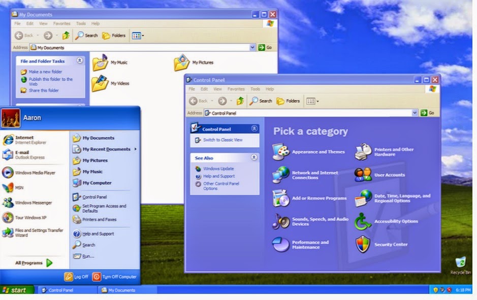Click clock in system tray
477x300 pixels.
click(x=463, y=290)
